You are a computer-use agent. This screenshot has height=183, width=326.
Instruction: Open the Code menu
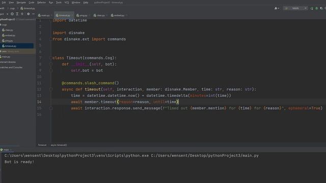(x=32, y=3)
